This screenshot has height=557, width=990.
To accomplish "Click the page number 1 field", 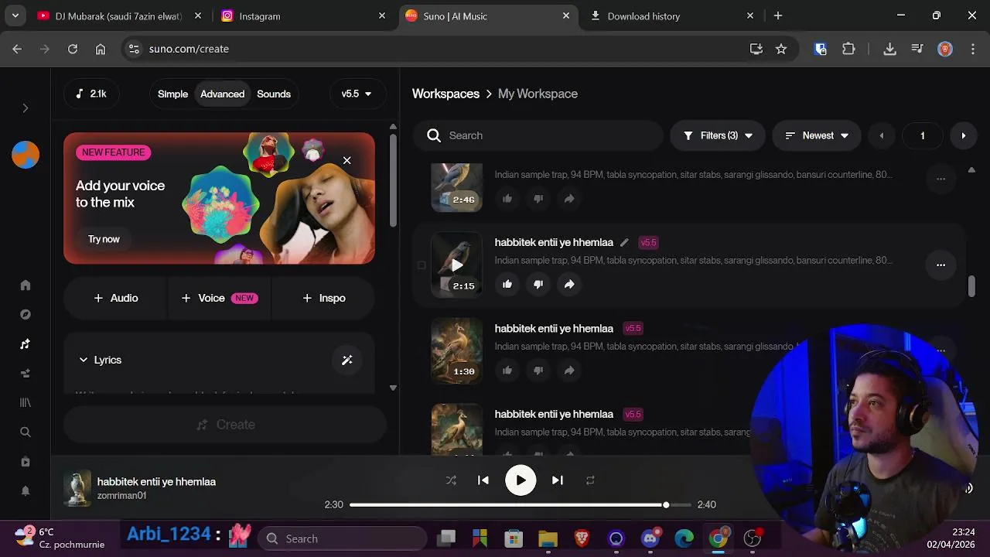I will (922, 135).
